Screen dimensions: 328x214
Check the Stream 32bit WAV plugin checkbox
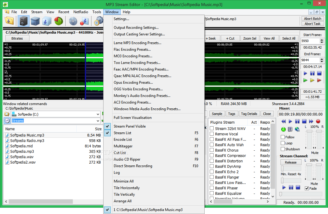click(212, 128)
